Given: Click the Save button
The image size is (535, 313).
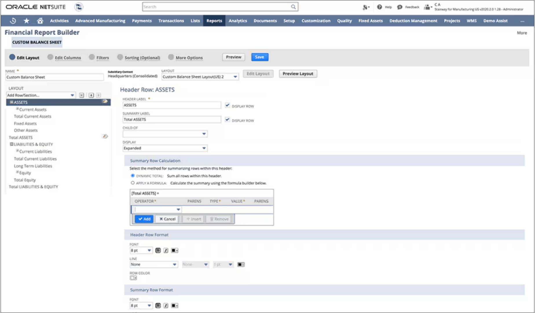Looking at the screenshot, I should (259, 57).
